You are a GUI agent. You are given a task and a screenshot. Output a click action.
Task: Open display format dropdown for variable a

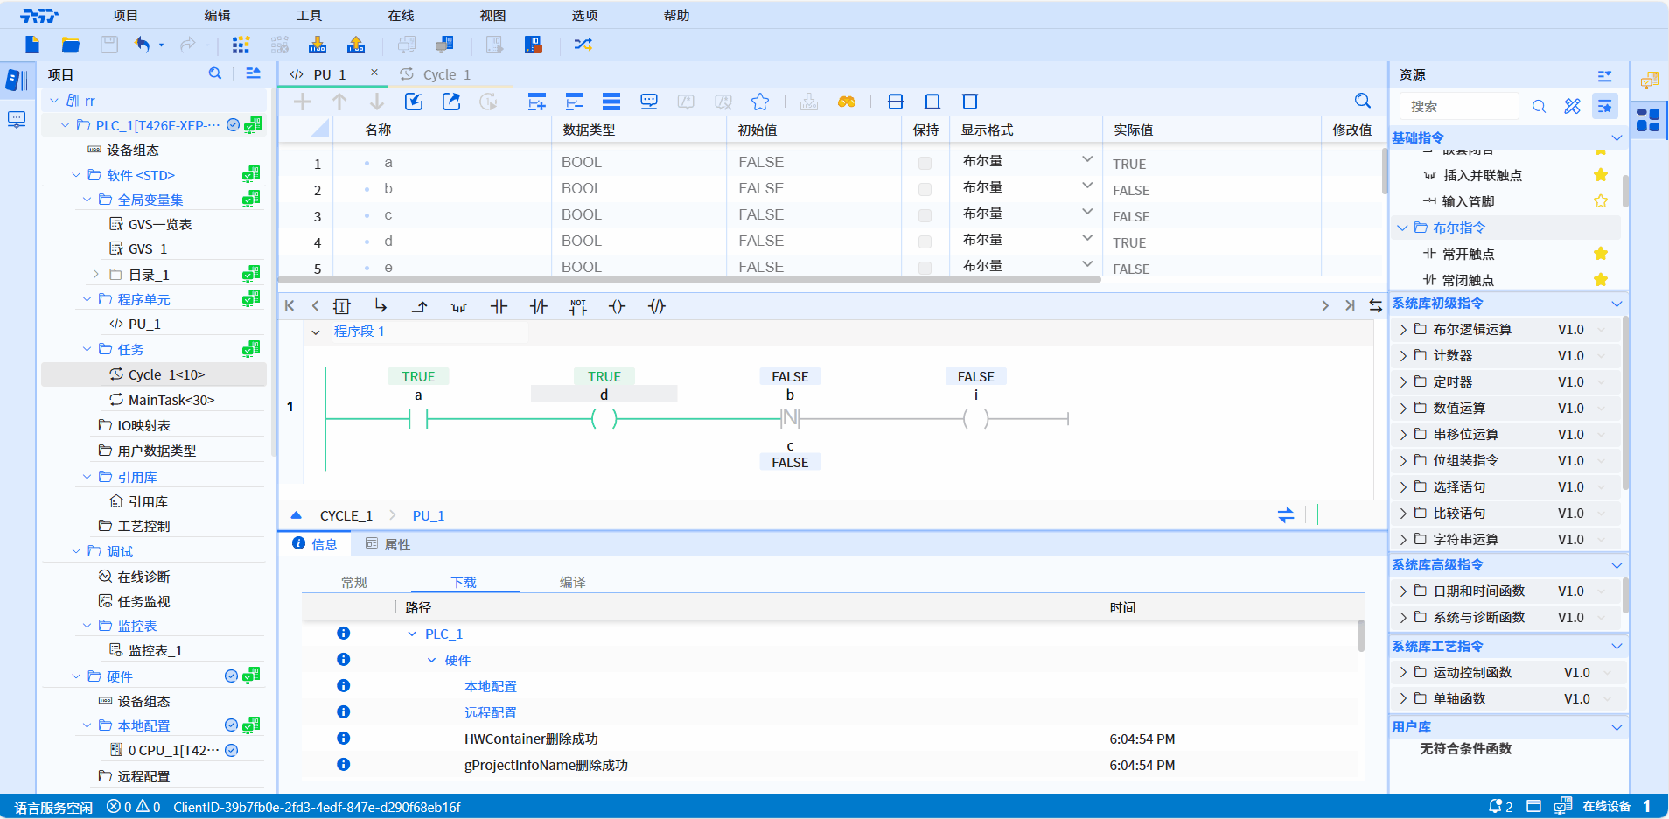1086,160
